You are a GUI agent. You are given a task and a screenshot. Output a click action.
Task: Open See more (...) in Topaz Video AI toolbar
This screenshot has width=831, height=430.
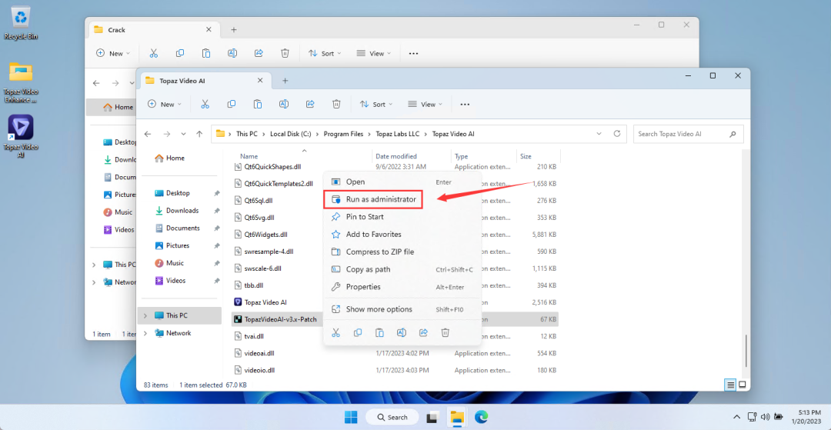click(x=465, y=105)
